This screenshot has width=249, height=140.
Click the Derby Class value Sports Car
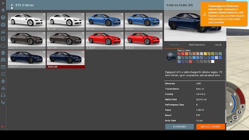pos(202,100)
